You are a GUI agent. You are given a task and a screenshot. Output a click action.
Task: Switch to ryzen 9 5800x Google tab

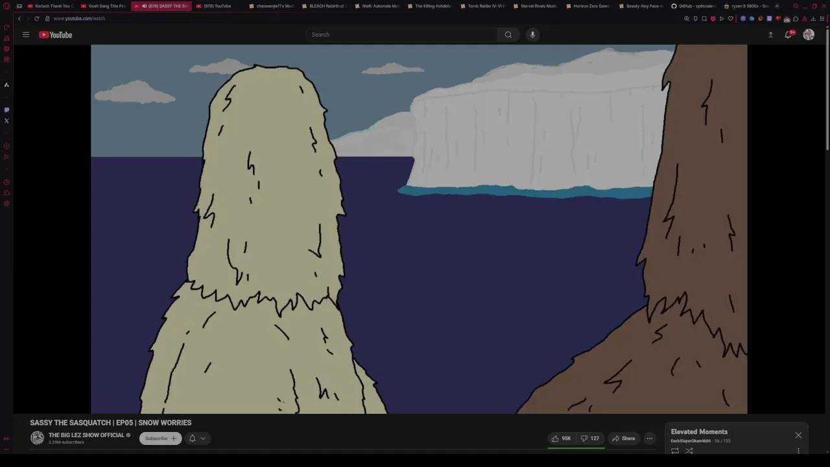click(x=748, y=6)
